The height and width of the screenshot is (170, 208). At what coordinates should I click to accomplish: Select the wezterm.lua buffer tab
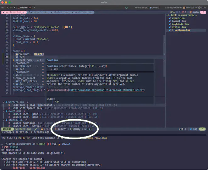click(x=13, y=12)
